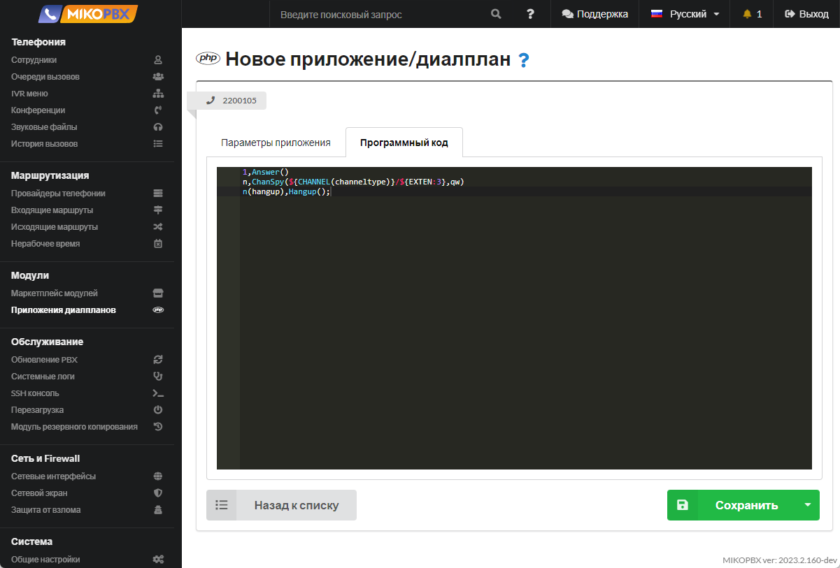Open the Русский language dropdown
The height and width of the screenshot is (568, 840).
pos(685,14)
